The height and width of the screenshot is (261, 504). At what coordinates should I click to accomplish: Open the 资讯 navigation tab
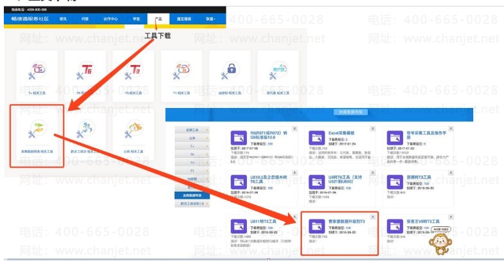pyautogui.click(x=63, y=19)
